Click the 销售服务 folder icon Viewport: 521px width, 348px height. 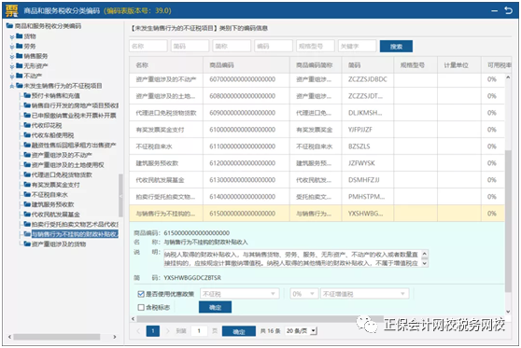(20, 56)
